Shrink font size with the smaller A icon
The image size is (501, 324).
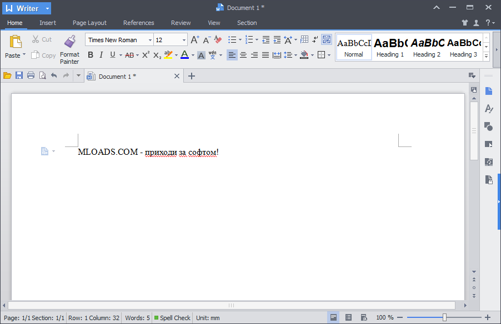pos(207,39)
